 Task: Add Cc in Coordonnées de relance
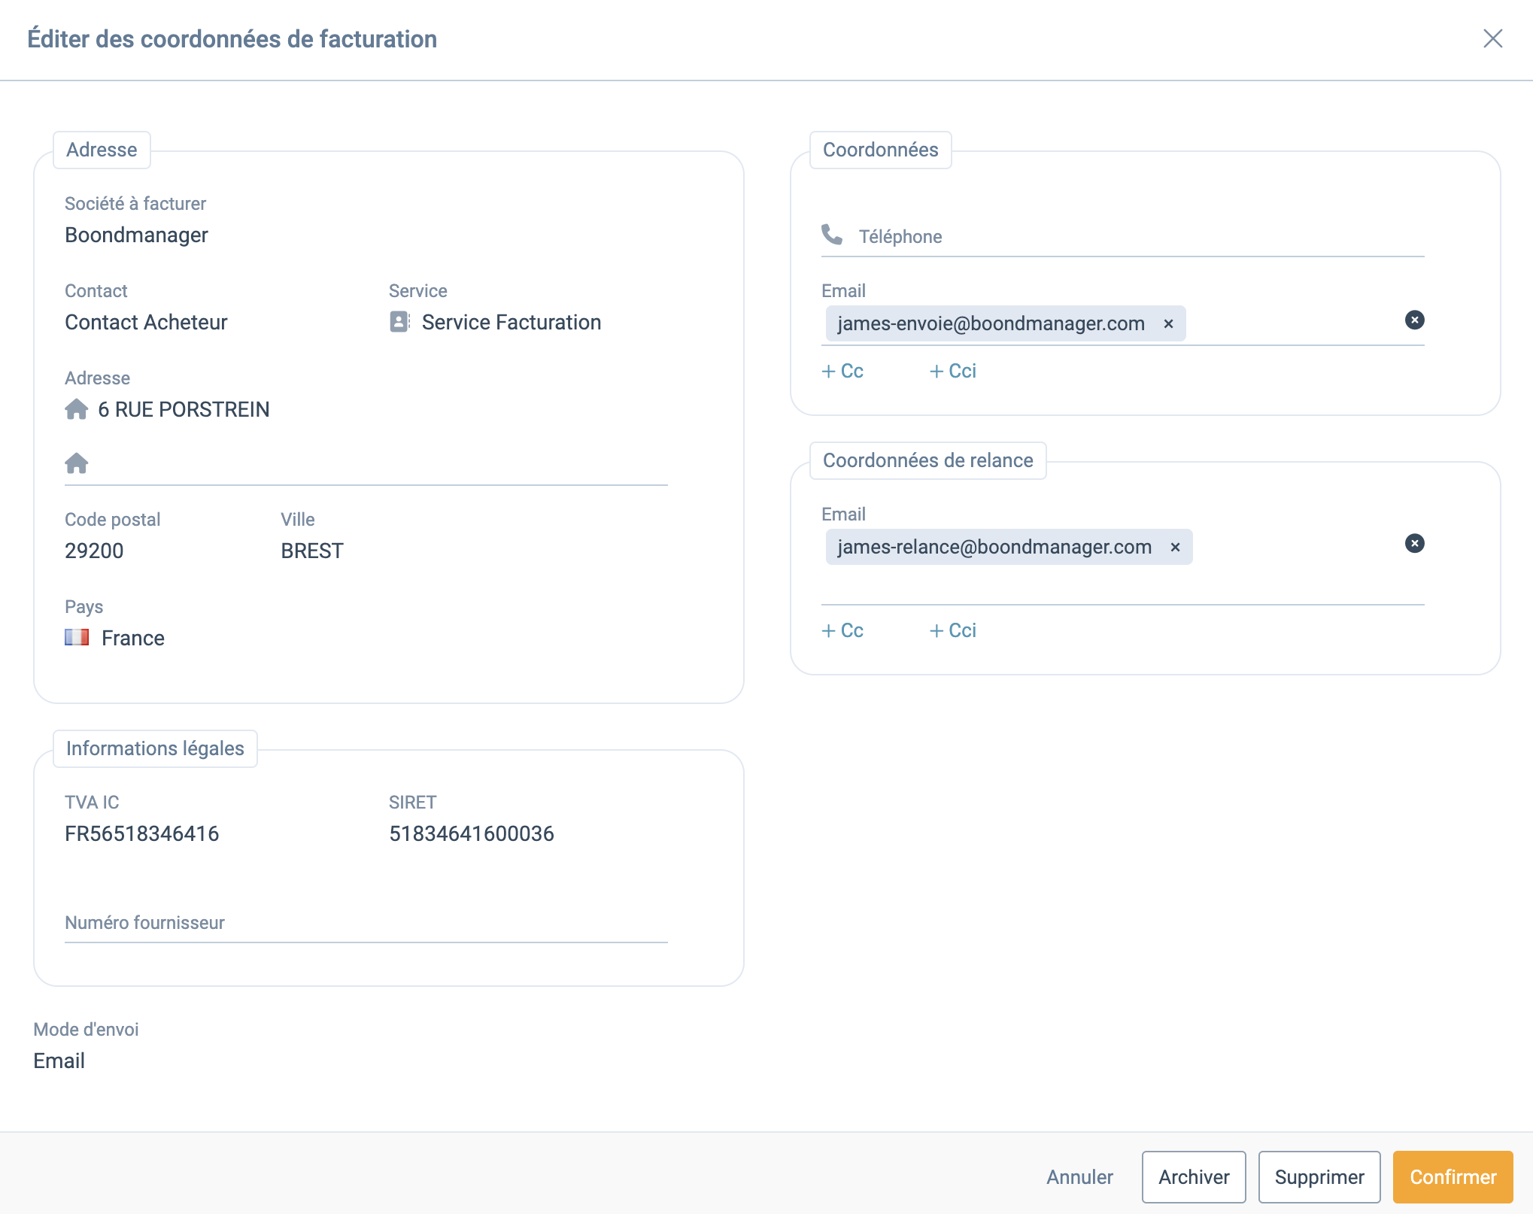pos(842,630)
